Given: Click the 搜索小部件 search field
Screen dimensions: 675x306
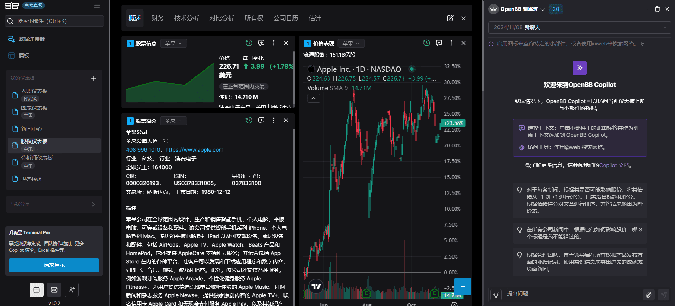Looking at the screenshot, I should click(54, 21).
